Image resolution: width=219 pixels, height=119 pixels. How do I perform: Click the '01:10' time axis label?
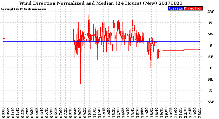(13, 113)
